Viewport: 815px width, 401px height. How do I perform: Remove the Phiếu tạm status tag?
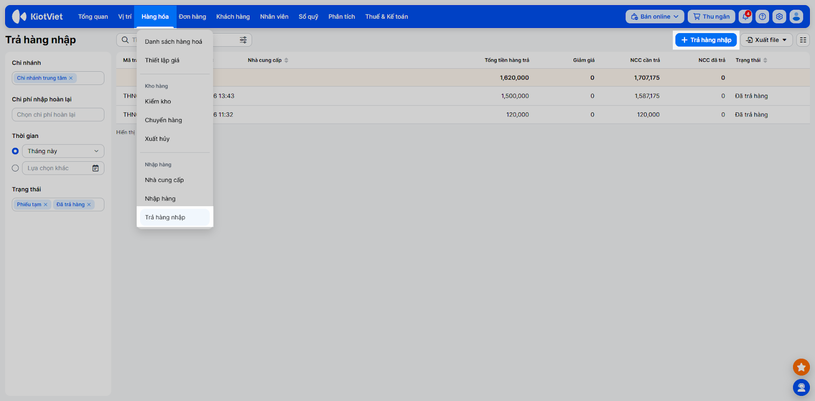pyautogui.click(x=45, y=205)
